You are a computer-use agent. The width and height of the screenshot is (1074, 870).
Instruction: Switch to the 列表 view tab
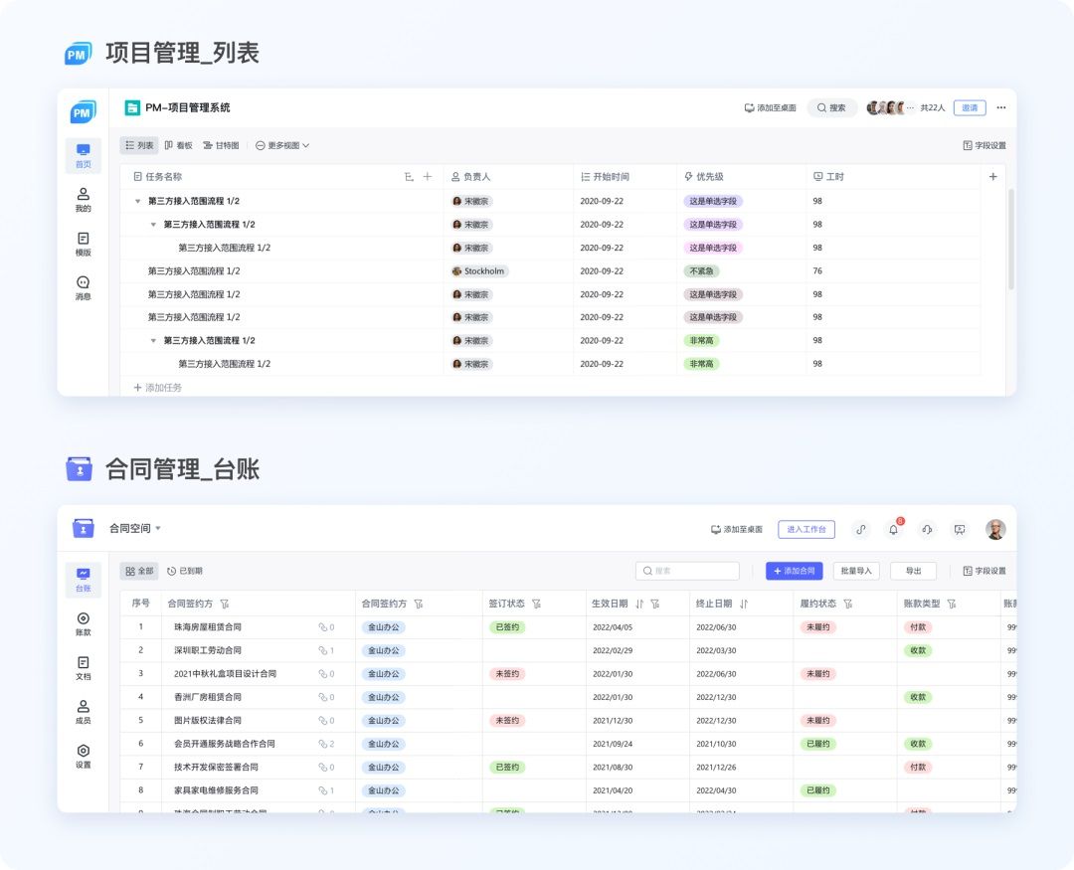(x=139, y=145)
